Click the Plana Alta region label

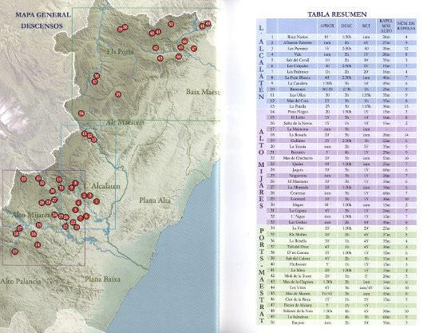tap(155, 200)
